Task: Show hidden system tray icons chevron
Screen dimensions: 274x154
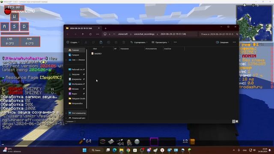Action: point(234,150)
